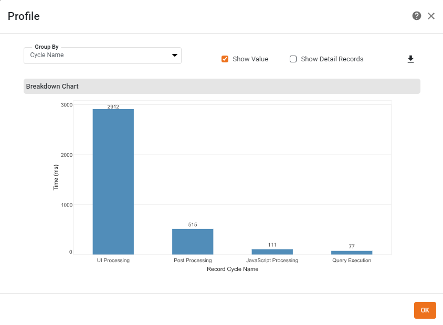
Task: Click the Record Cycle Name axis title
Action: [x=233, y=269]
